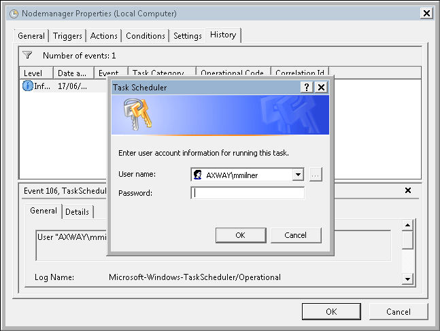Open the browse users ellipsis button
The height and width of the screenshot is (331, 440).
[x=316, y=175]
